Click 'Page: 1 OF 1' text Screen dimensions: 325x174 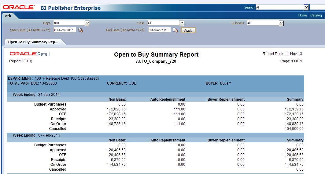[291, 61]
